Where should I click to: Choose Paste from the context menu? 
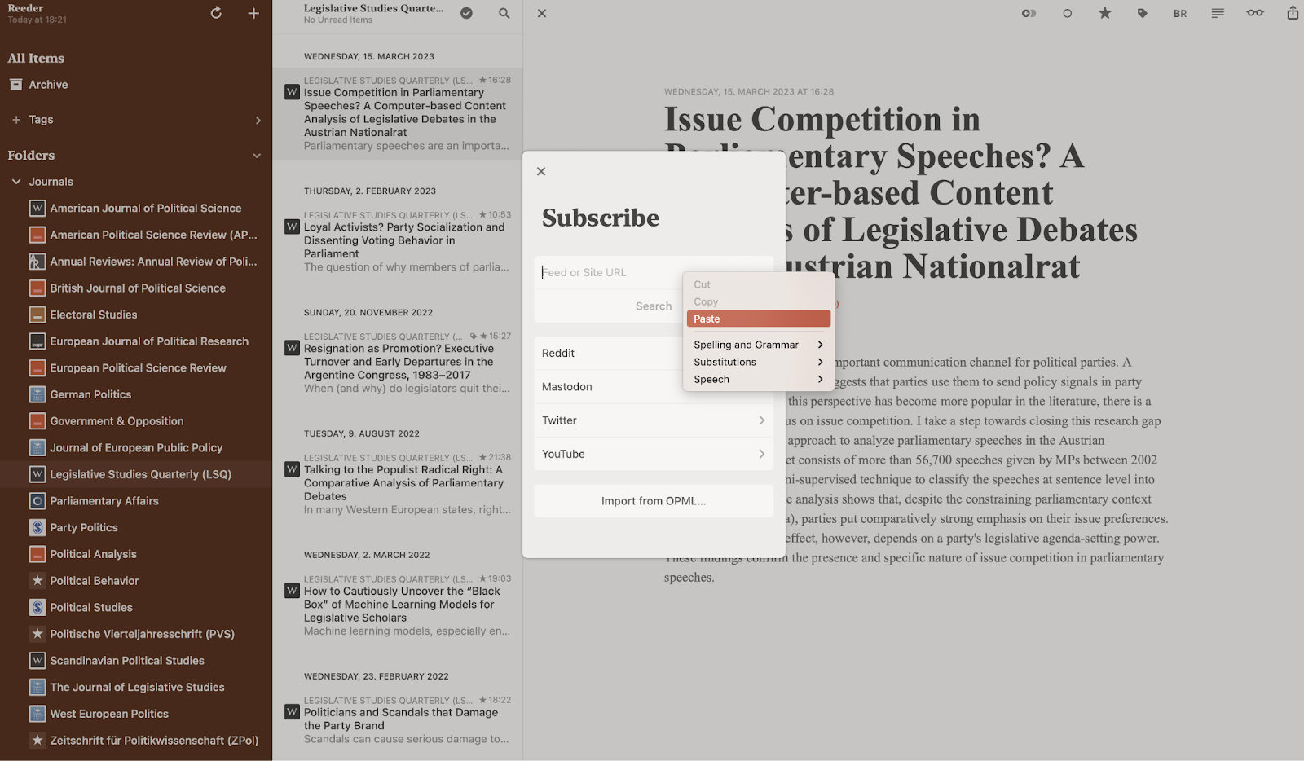[759, 319]
